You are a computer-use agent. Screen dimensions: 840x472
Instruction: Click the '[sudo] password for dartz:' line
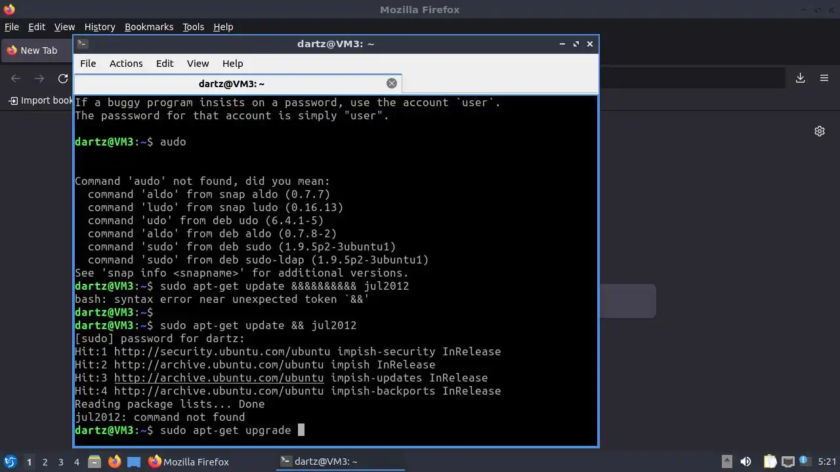(x=159, y=338)
